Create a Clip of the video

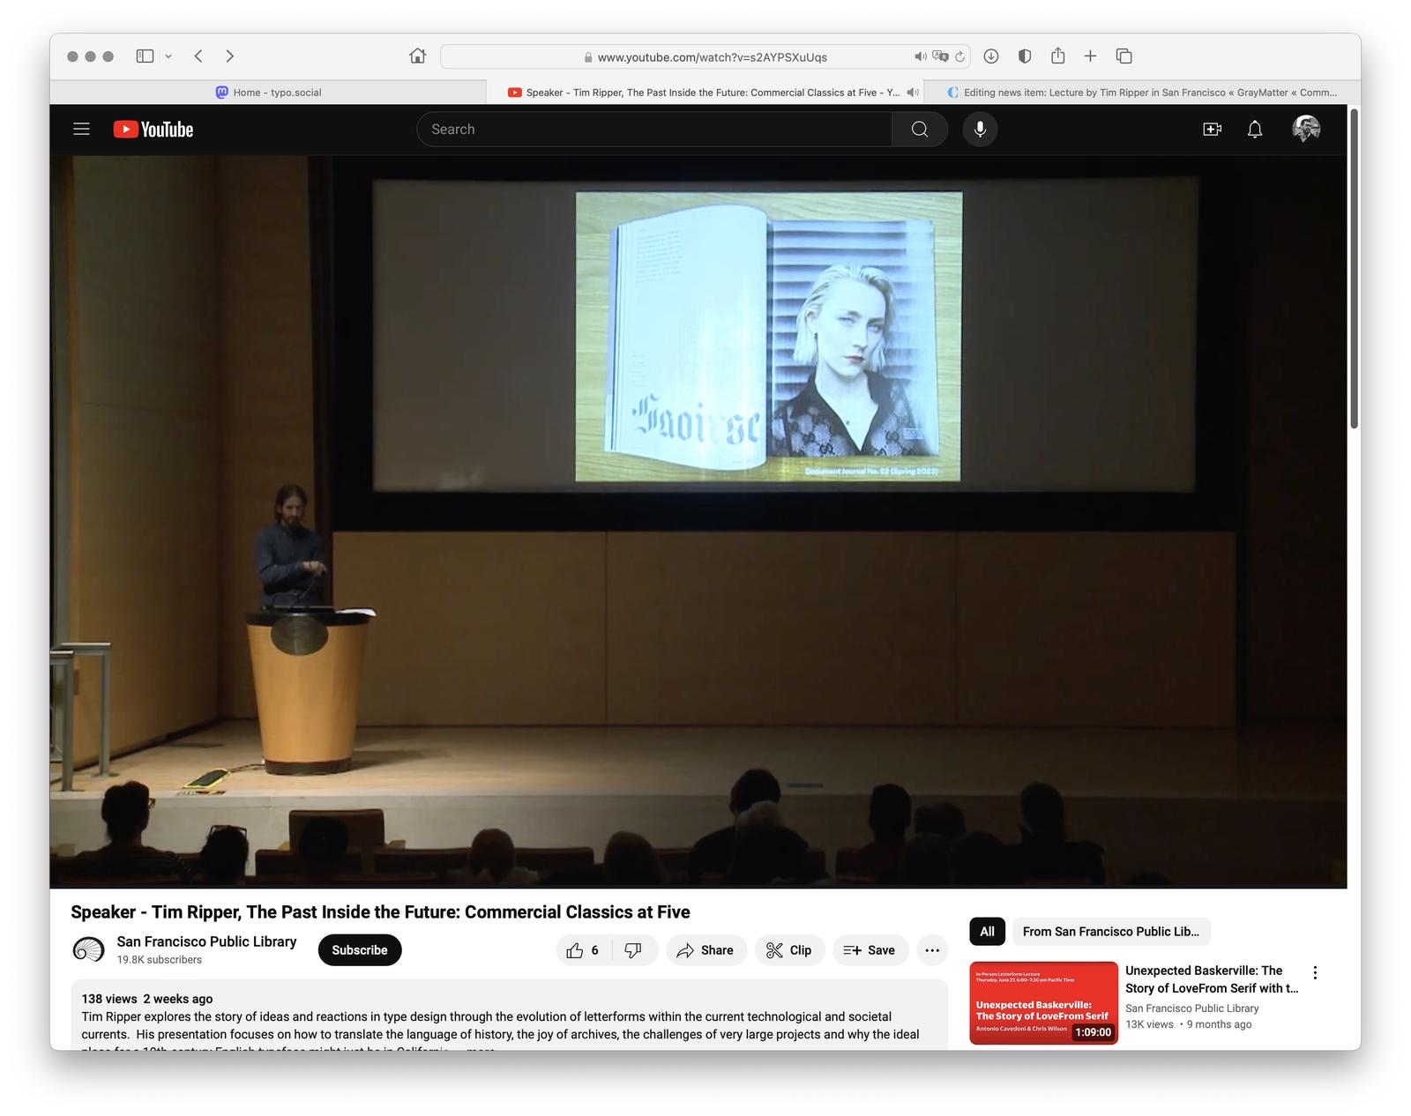pos(790,950)
